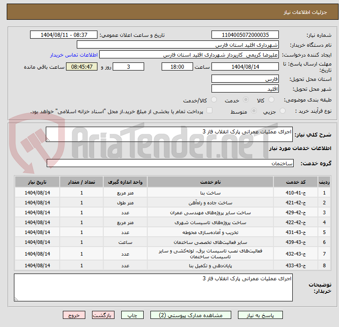The image size is (339, 327).
Task: Click the نام خدمت column header
Action: (211, 182)
